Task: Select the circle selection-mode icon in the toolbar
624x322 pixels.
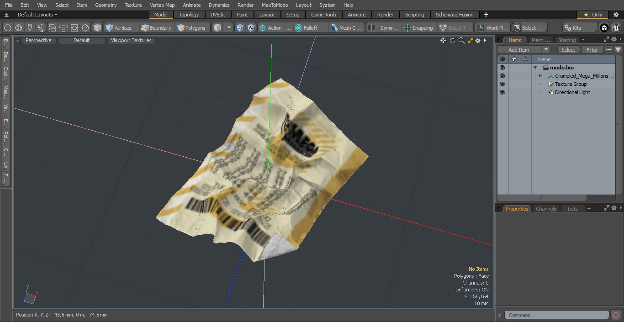Action: pos(8,28)
